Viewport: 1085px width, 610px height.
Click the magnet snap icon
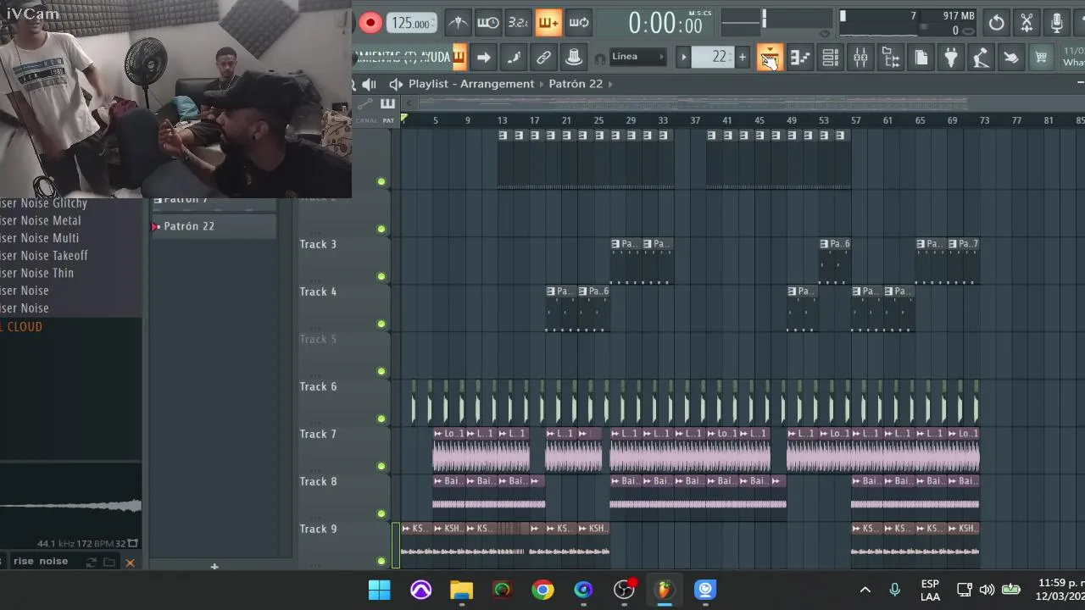[600, 58]
